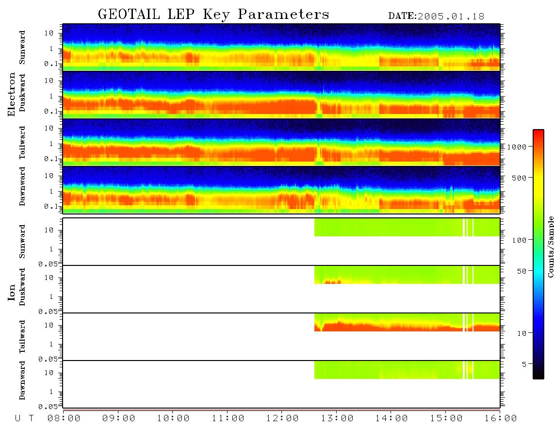The height and width of the screenshot is (427, 554).
Task: Click the colorbar's 10 tick label
Action: [521, 333]
